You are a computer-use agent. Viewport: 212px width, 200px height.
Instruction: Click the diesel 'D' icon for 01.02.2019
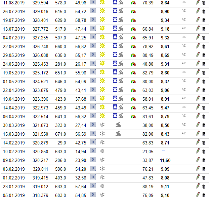click(93, 177)
